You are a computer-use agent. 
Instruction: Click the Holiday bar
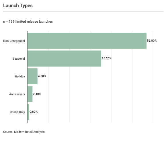32,76
